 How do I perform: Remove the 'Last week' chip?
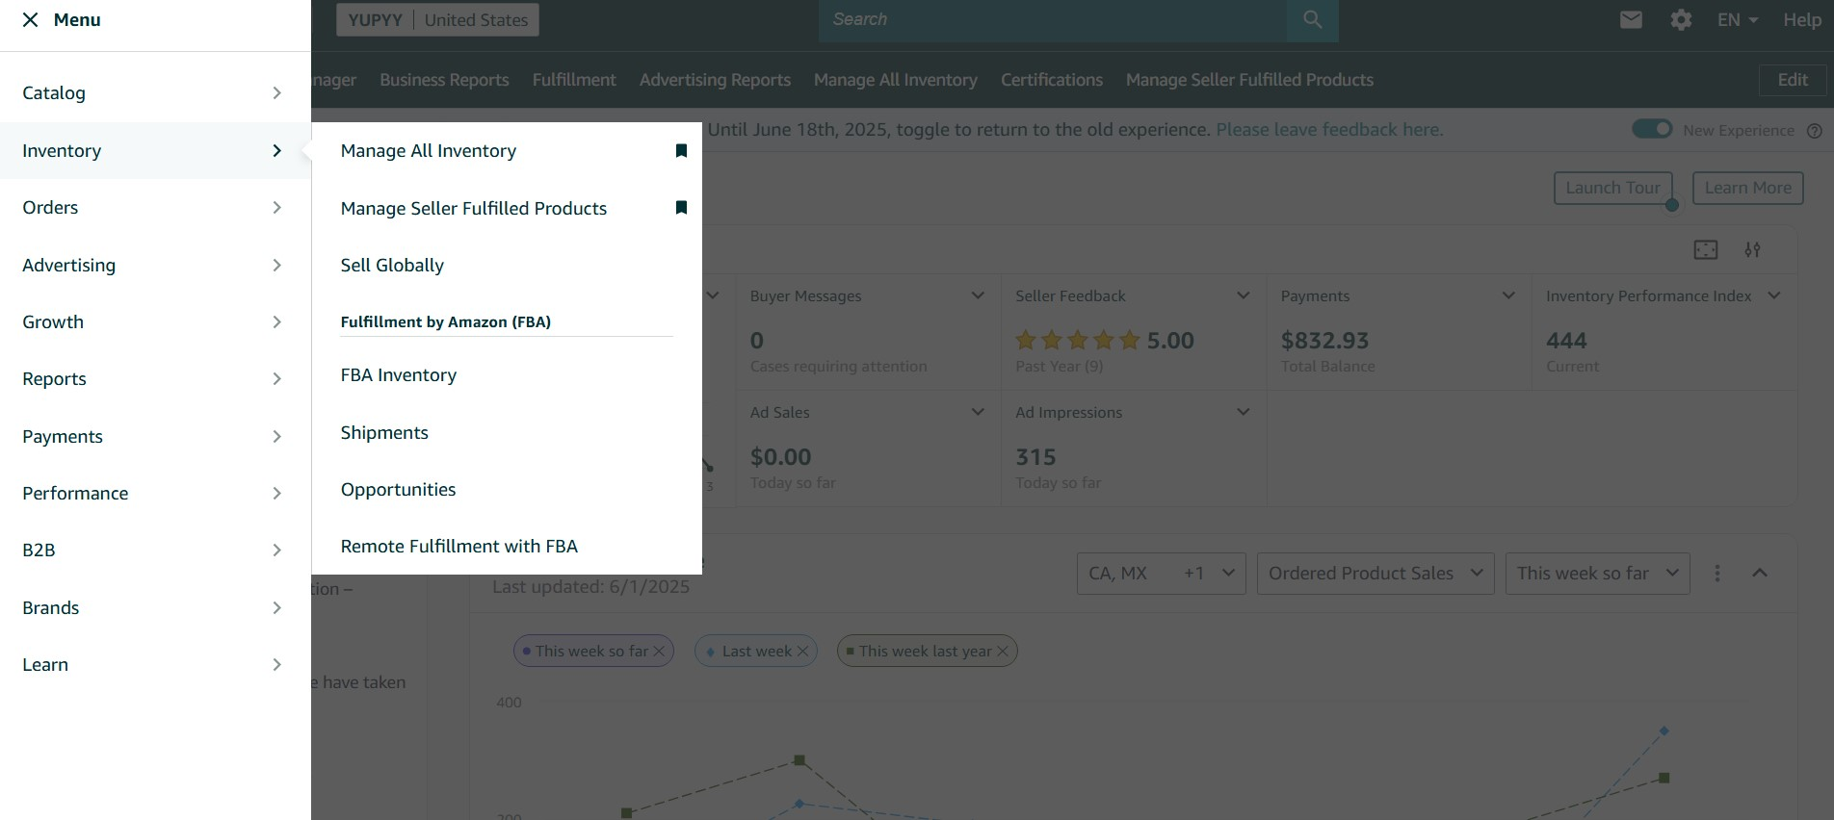coord(802,652)
